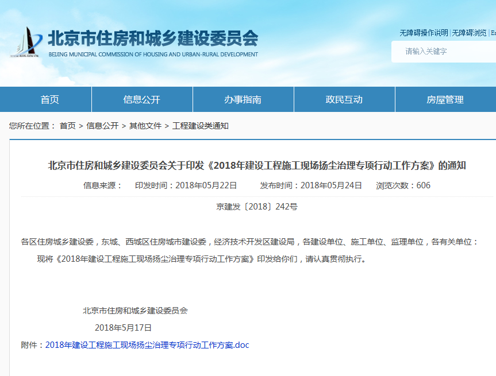This screenshot has height=376, width=496.
Task: Open the 信息公开 navigation tab
Action: click(x=142, y=99)
